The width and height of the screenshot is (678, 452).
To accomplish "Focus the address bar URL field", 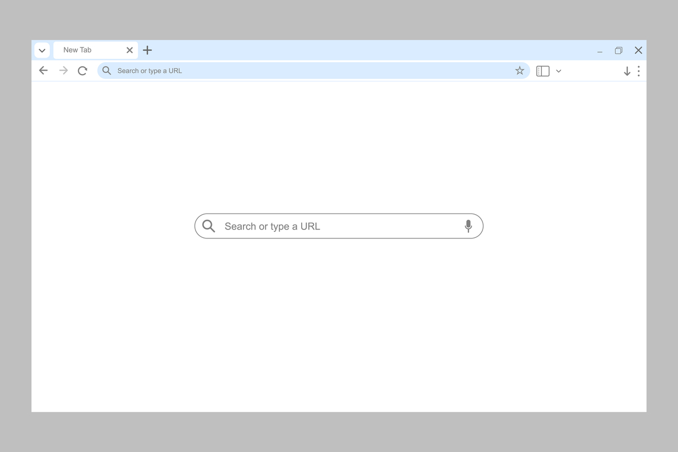I will (311, 71).
